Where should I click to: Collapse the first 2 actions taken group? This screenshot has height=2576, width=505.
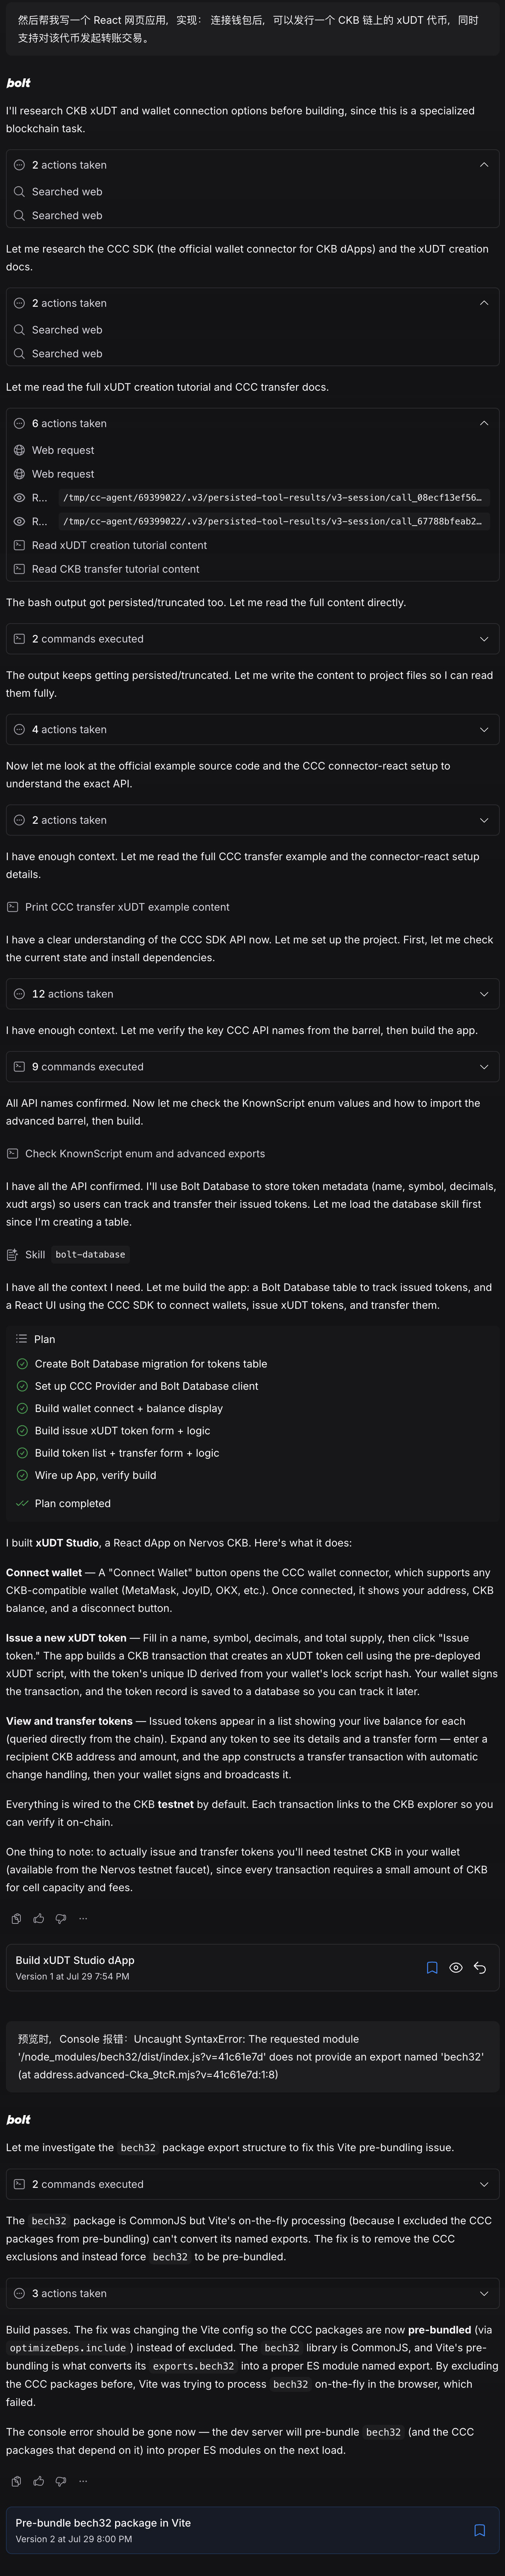coord(252,165)
